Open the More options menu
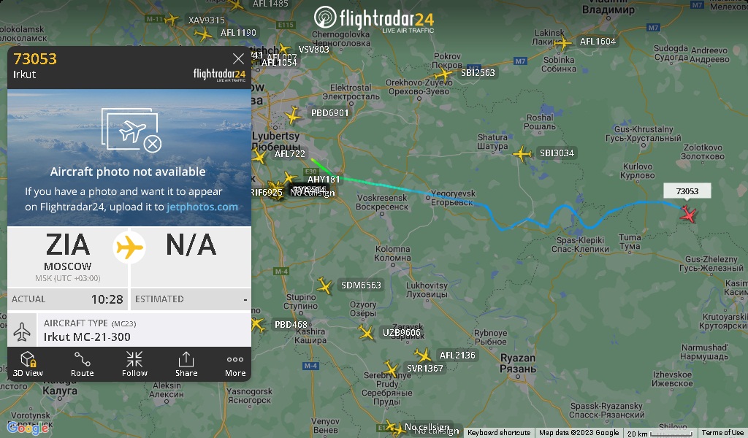The height and width of the screenshot is (438, 748). click(x=235, y=364)
